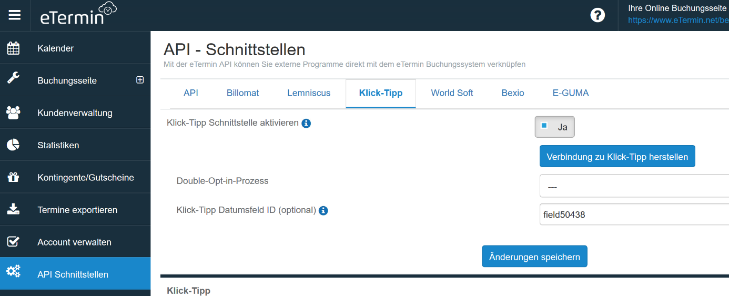Click Verbindung zu Klick-Tipp herstellen button
This screenshot has width=729, height=296.
coord(617,157)
